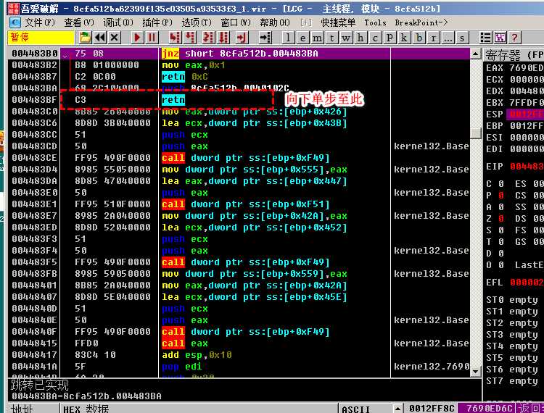Click the disassembly scrollbar down arrow

point(475,372)
